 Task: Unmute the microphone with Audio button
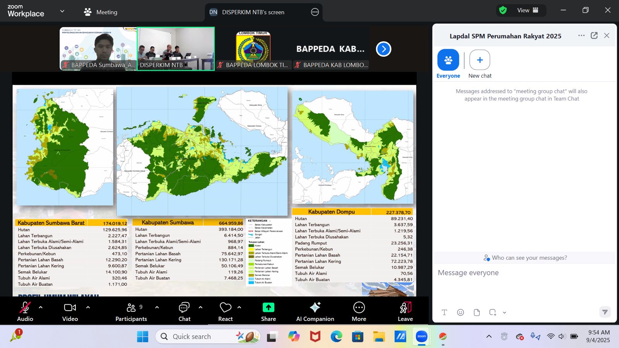pyautogui.click(x=25, y=311)
